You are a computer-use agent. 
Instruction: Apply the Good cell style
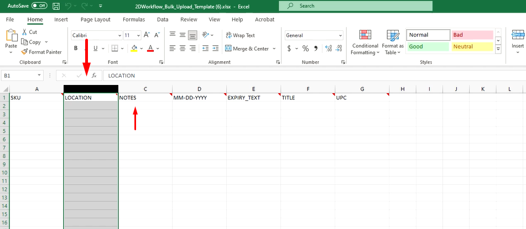pyautogui.click(x=428, y=47)
